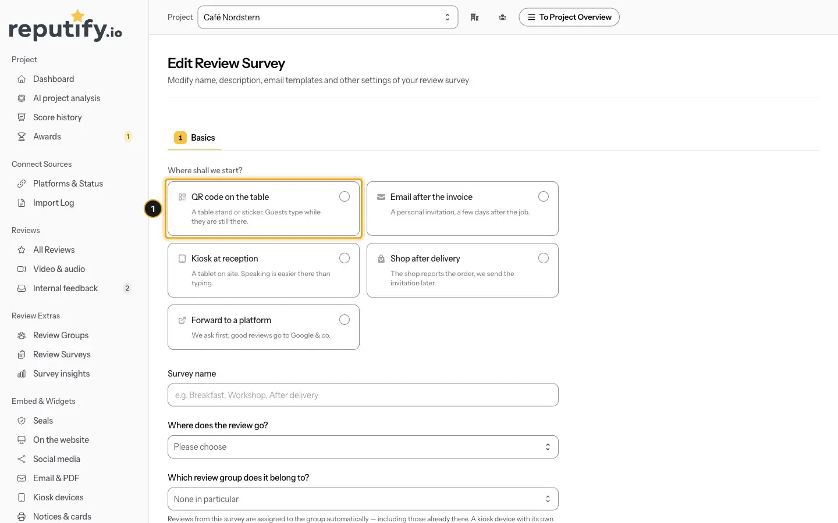Click the team members icon in header
The image size is (838, 523).
coord(502,17)
